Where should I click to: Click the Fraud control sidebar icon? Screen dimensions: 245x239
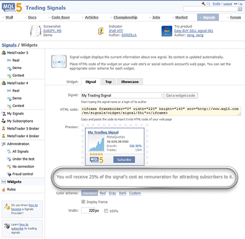(9, 174)
